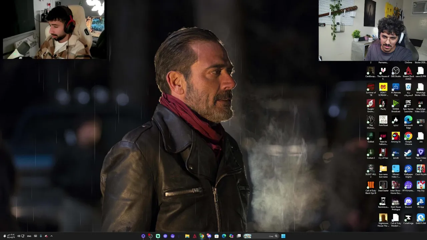
Task: Open the Recycle Bin desktop icon
Action: point(408,90)
